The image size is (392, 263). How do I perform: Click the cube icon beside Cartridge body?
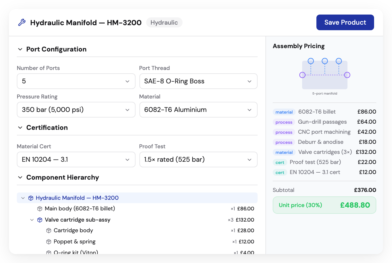coord(48,230)
